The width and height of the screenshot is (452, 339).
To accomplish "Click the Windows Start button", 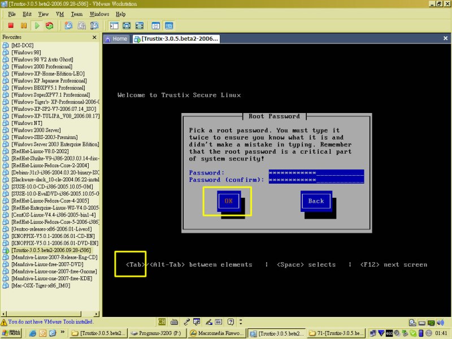I will 11,333.
